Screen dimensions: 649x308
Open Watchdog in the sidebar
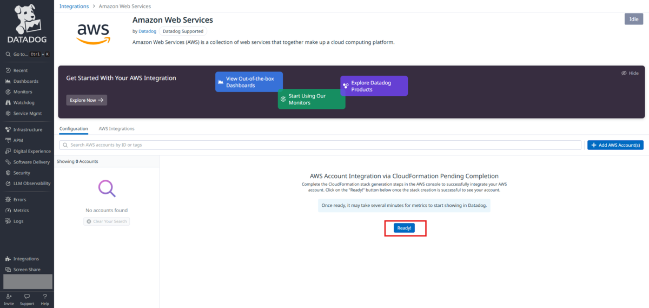[x=24, y=103]
